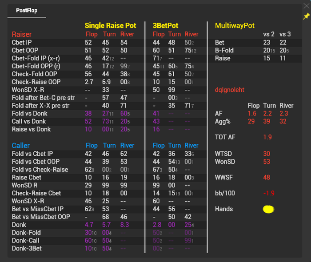
Task: Click the WonSD value 53 in stats panel
Action: tap(267, 162)
